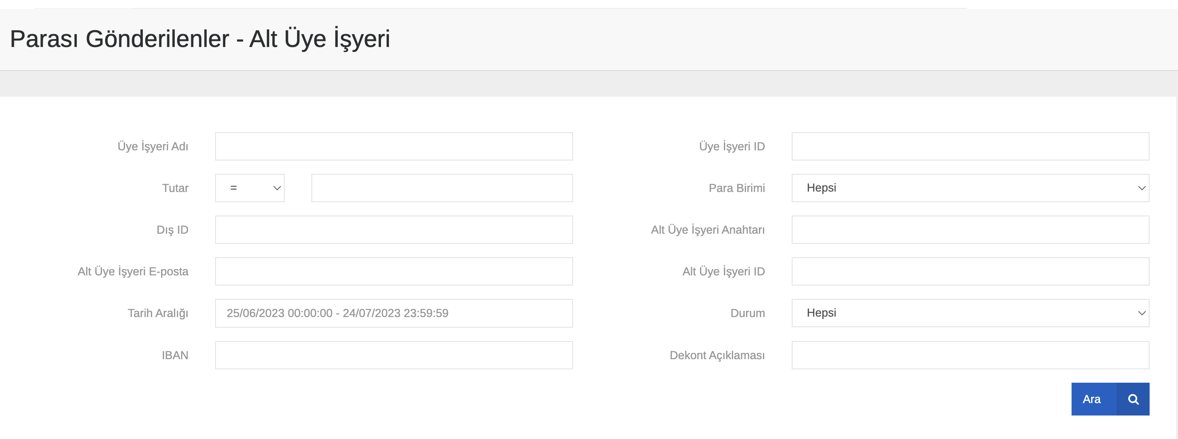Click the Alt Üye İşyeri E-posta input
The image size is (1178, 439).
pyautogui.click(x=394, y=271)
